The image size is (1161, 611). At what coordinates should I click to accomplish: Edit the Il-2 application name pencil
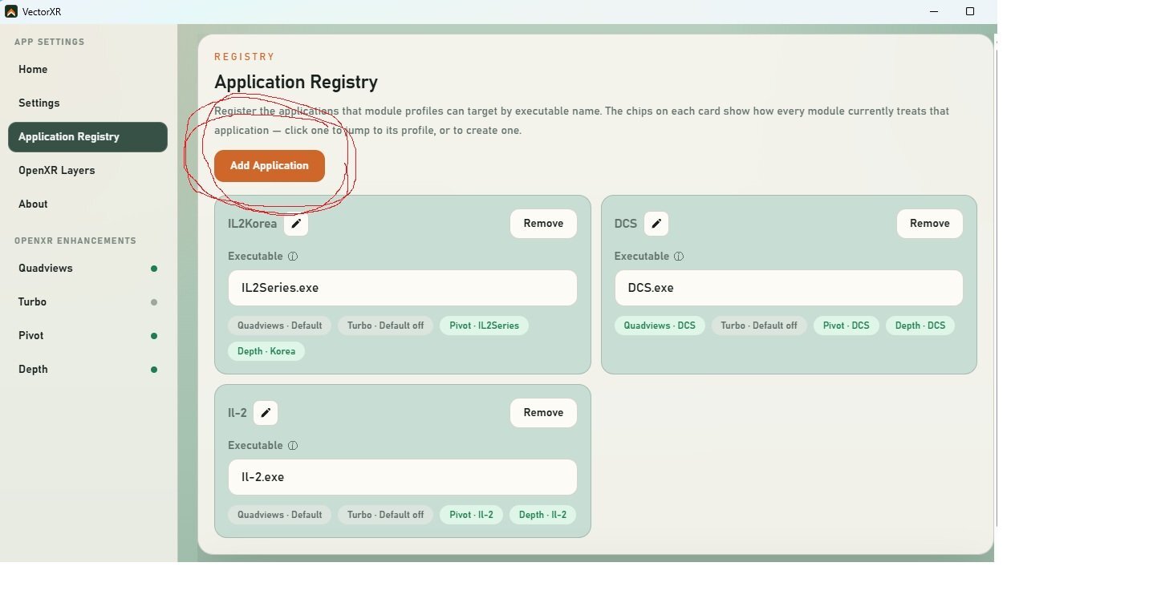266,413
